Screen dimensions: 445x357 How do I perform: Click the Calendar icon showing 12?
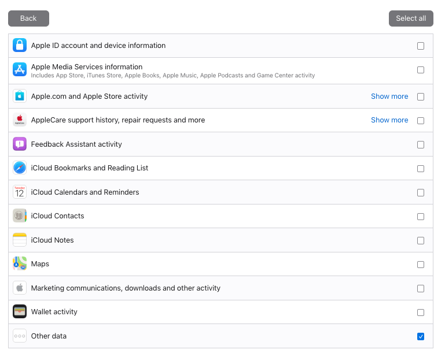click(x=20, y=192)
